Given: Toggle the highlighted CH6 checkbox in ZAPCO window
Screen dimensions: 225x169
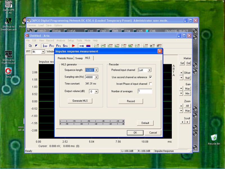Looking at the screenshot, I should pos(147,31).
